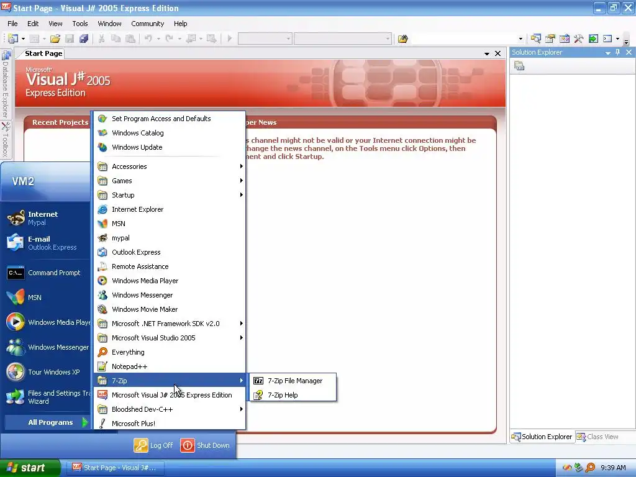
Task: Open the Edit menu
Action: (x=33, y=24)
